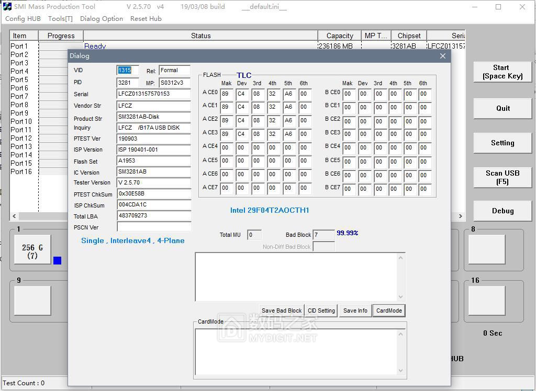
Task: Maximize the SMI Mass Production Tool window
Action: point(498,7)
